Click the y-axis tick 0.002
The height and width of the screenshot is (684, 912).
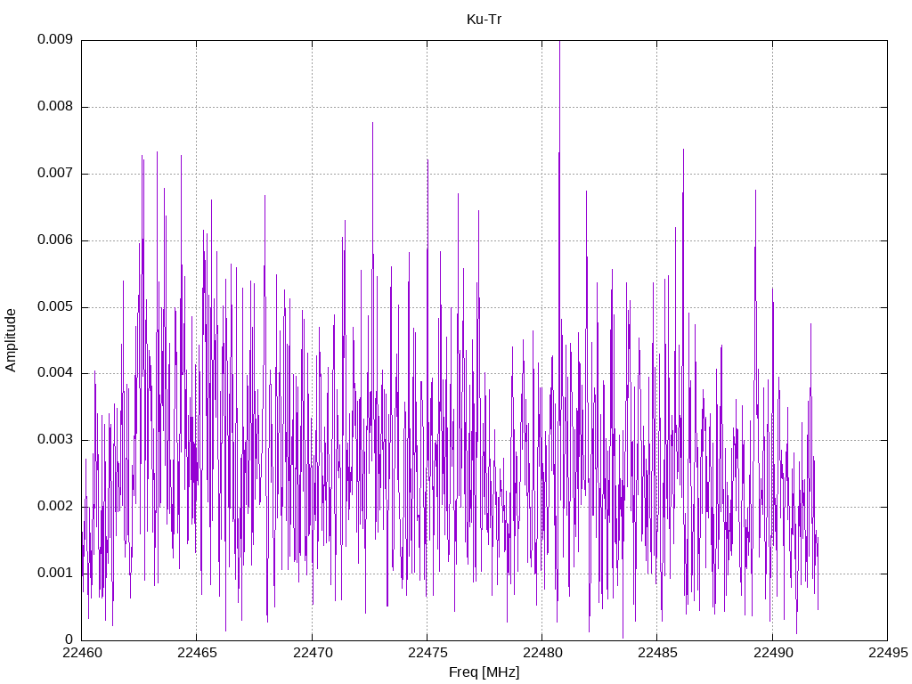[x=55, y=506]
